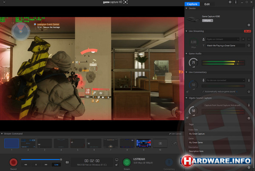The image size is (255, 171).
Task: Click the Game Audio volume dial showing 71
Action: 193,63
